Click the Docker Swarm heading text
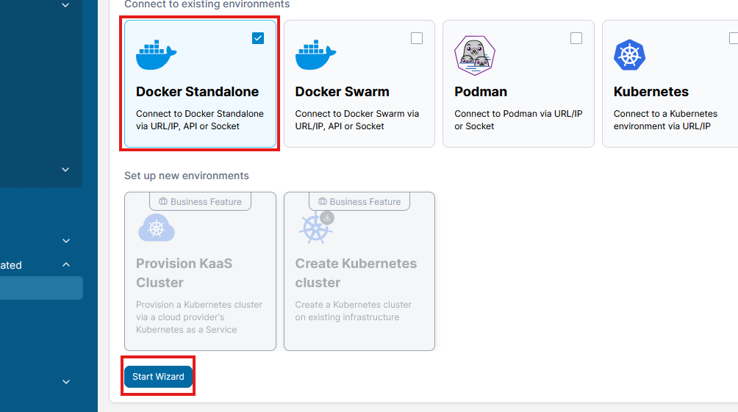 coord(342,92)
